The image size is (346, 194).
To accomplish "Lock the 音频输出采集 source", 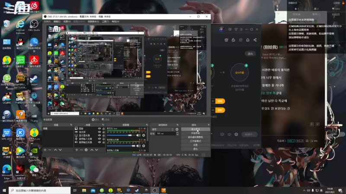I will 103,142.
